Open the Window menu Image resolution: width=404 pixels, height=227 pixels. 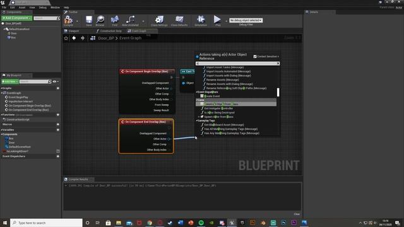coord(55,8)
